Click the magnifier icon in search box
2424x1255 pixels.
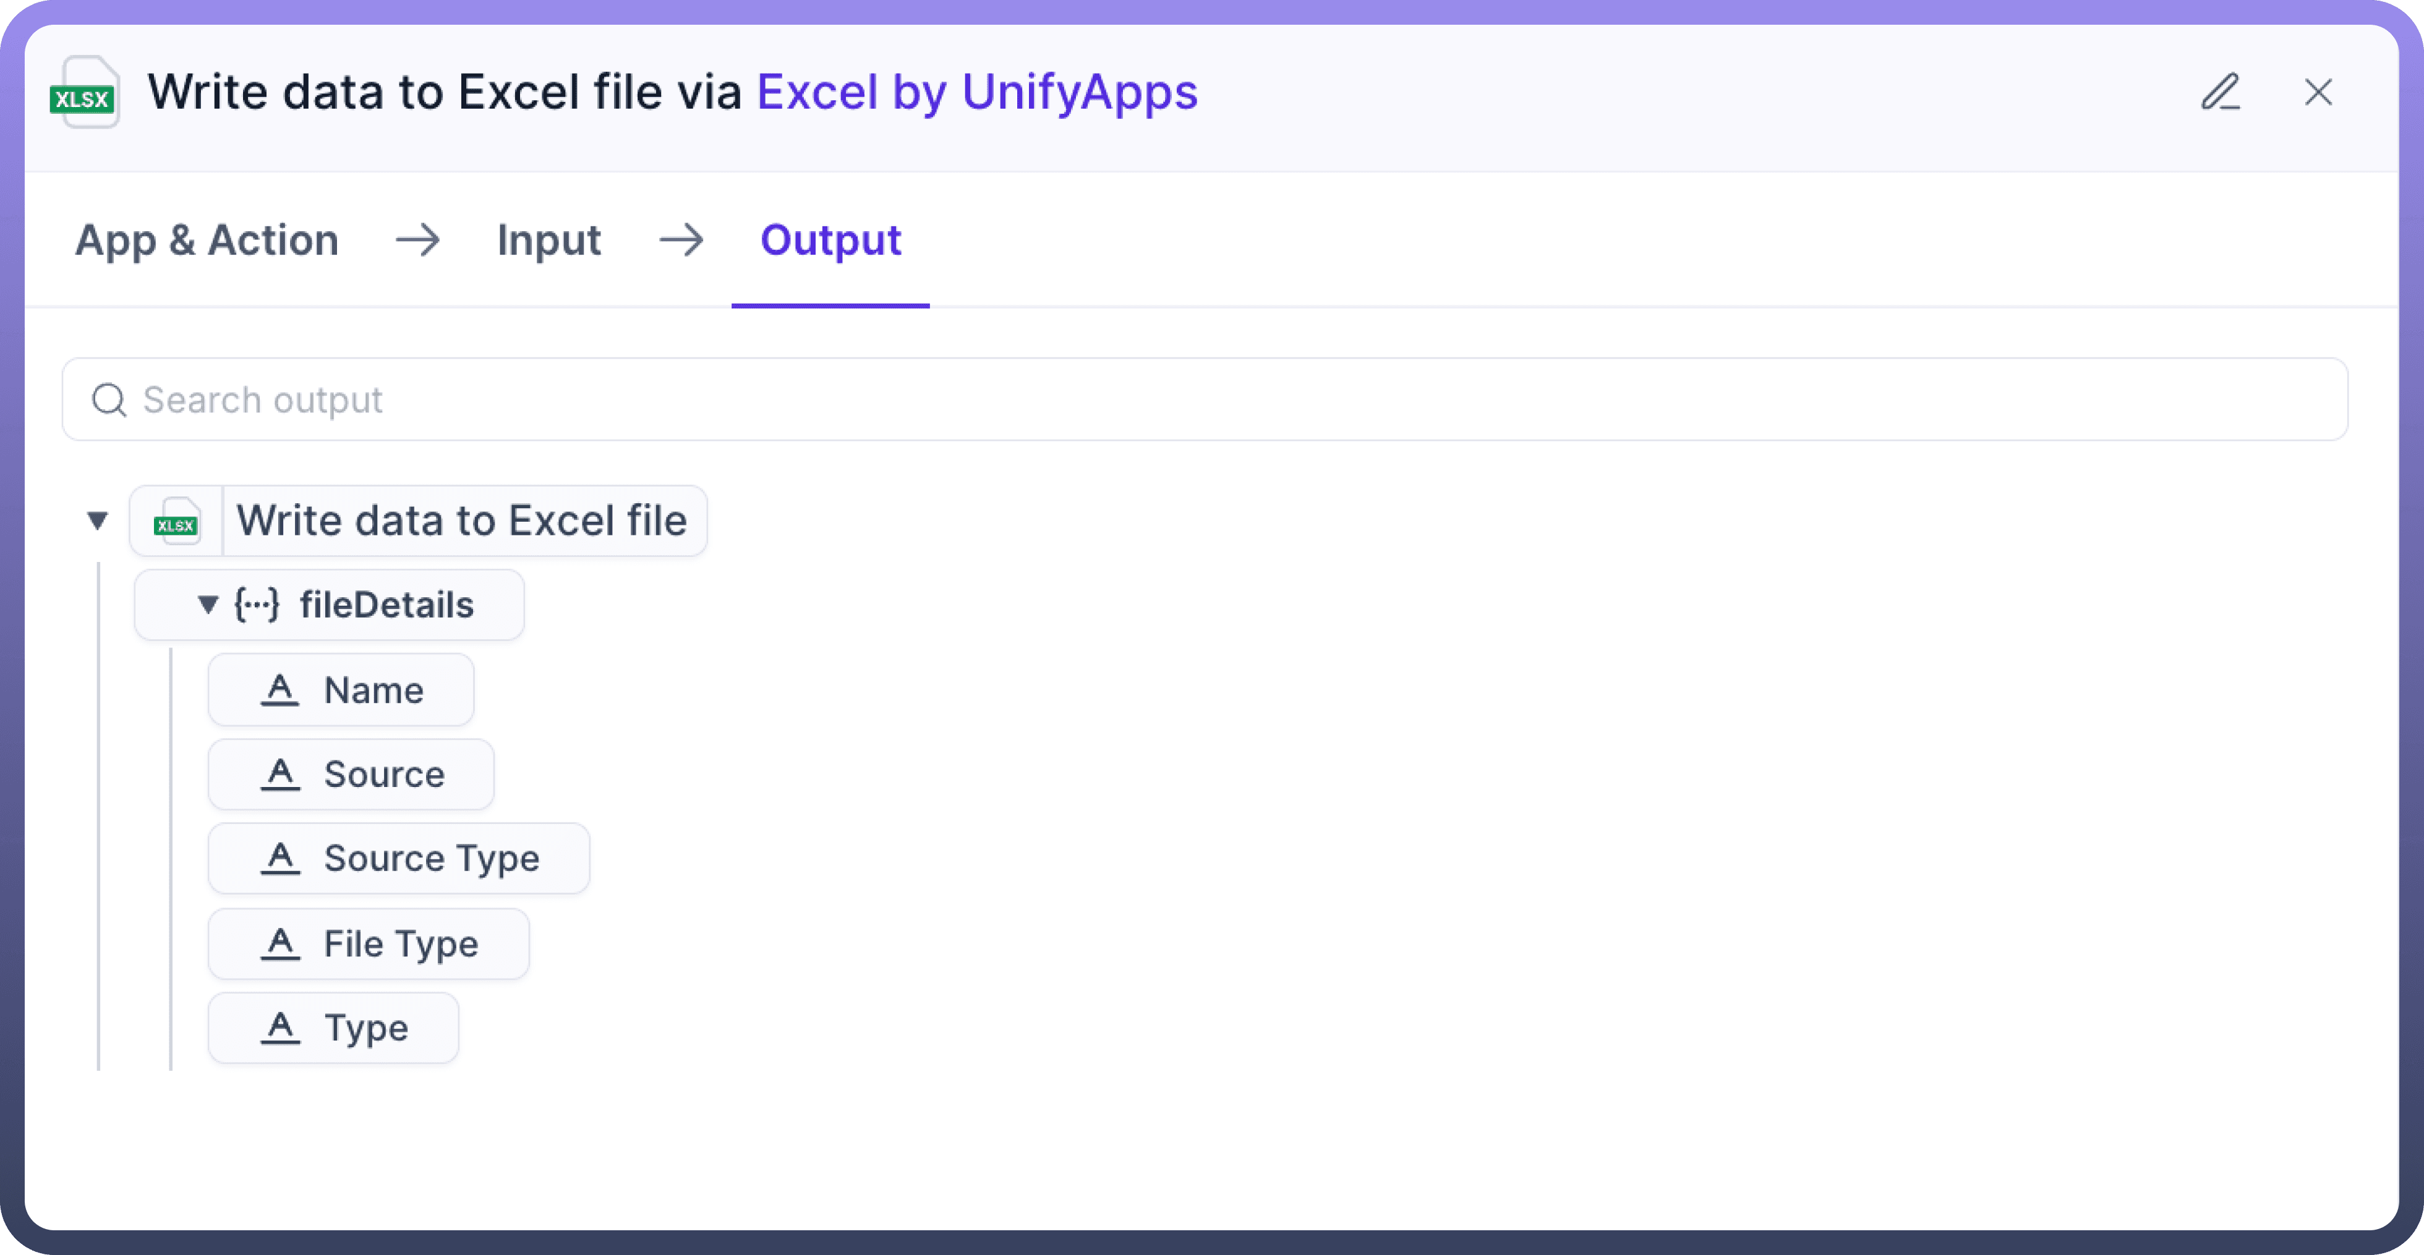tap(109, 400)
